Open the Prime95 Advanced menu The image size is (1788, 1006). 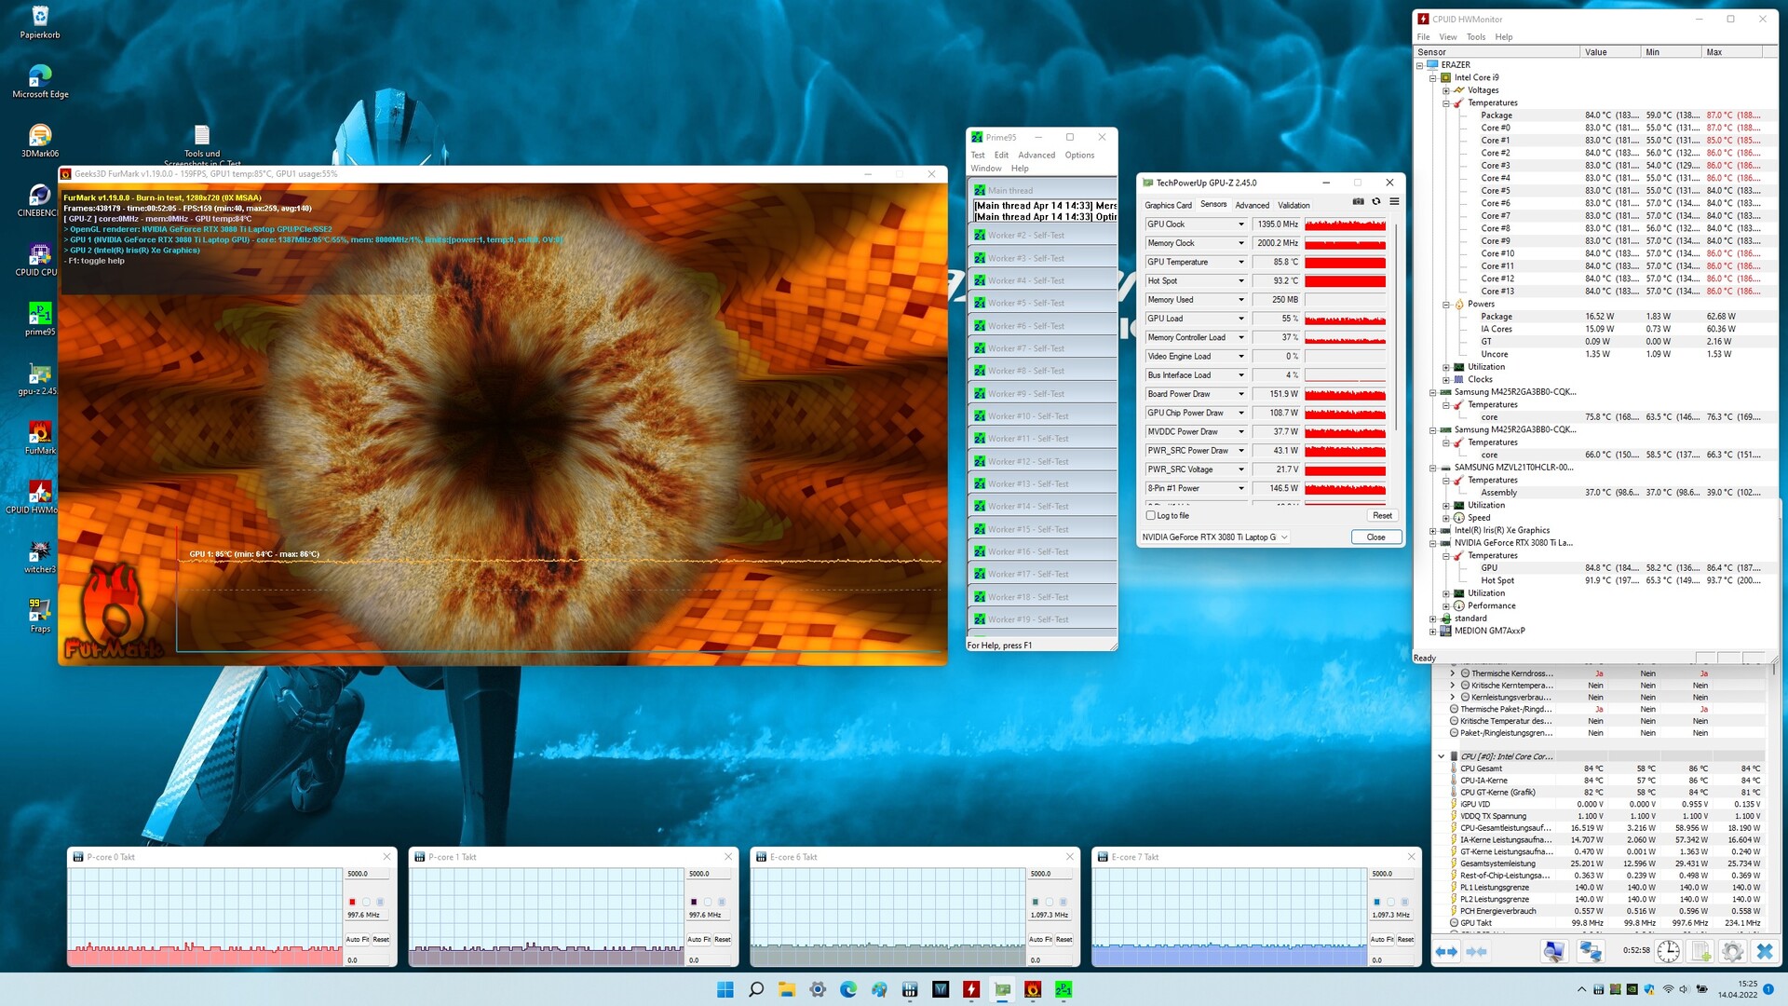tap(1036, 155)
